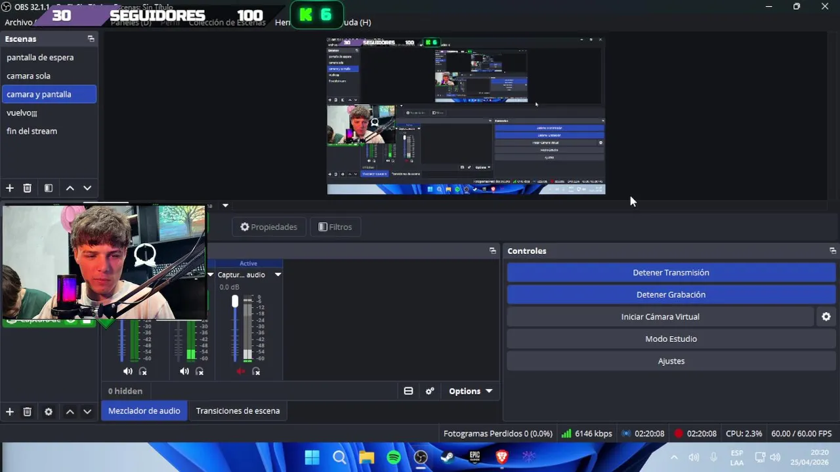Add a new source with the plus icon
This screenshot has height=472, width=840.
[10, 412]
